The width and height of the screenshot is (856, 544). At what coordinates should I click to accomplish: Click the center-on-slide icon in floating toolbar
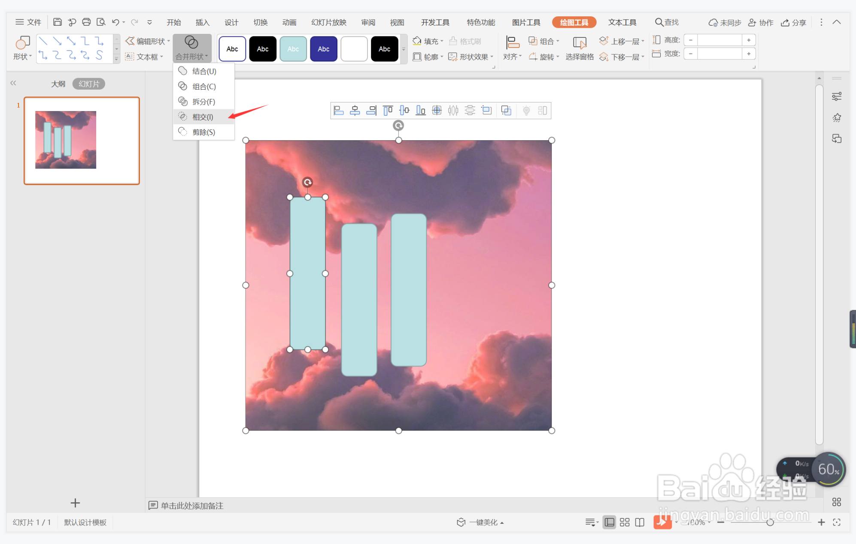(x=437, y=111)
